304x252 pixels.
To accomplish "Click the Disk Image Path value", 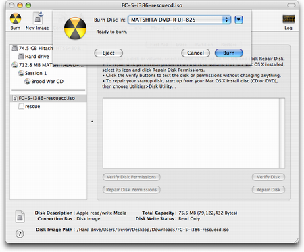I will click(153, 230).
